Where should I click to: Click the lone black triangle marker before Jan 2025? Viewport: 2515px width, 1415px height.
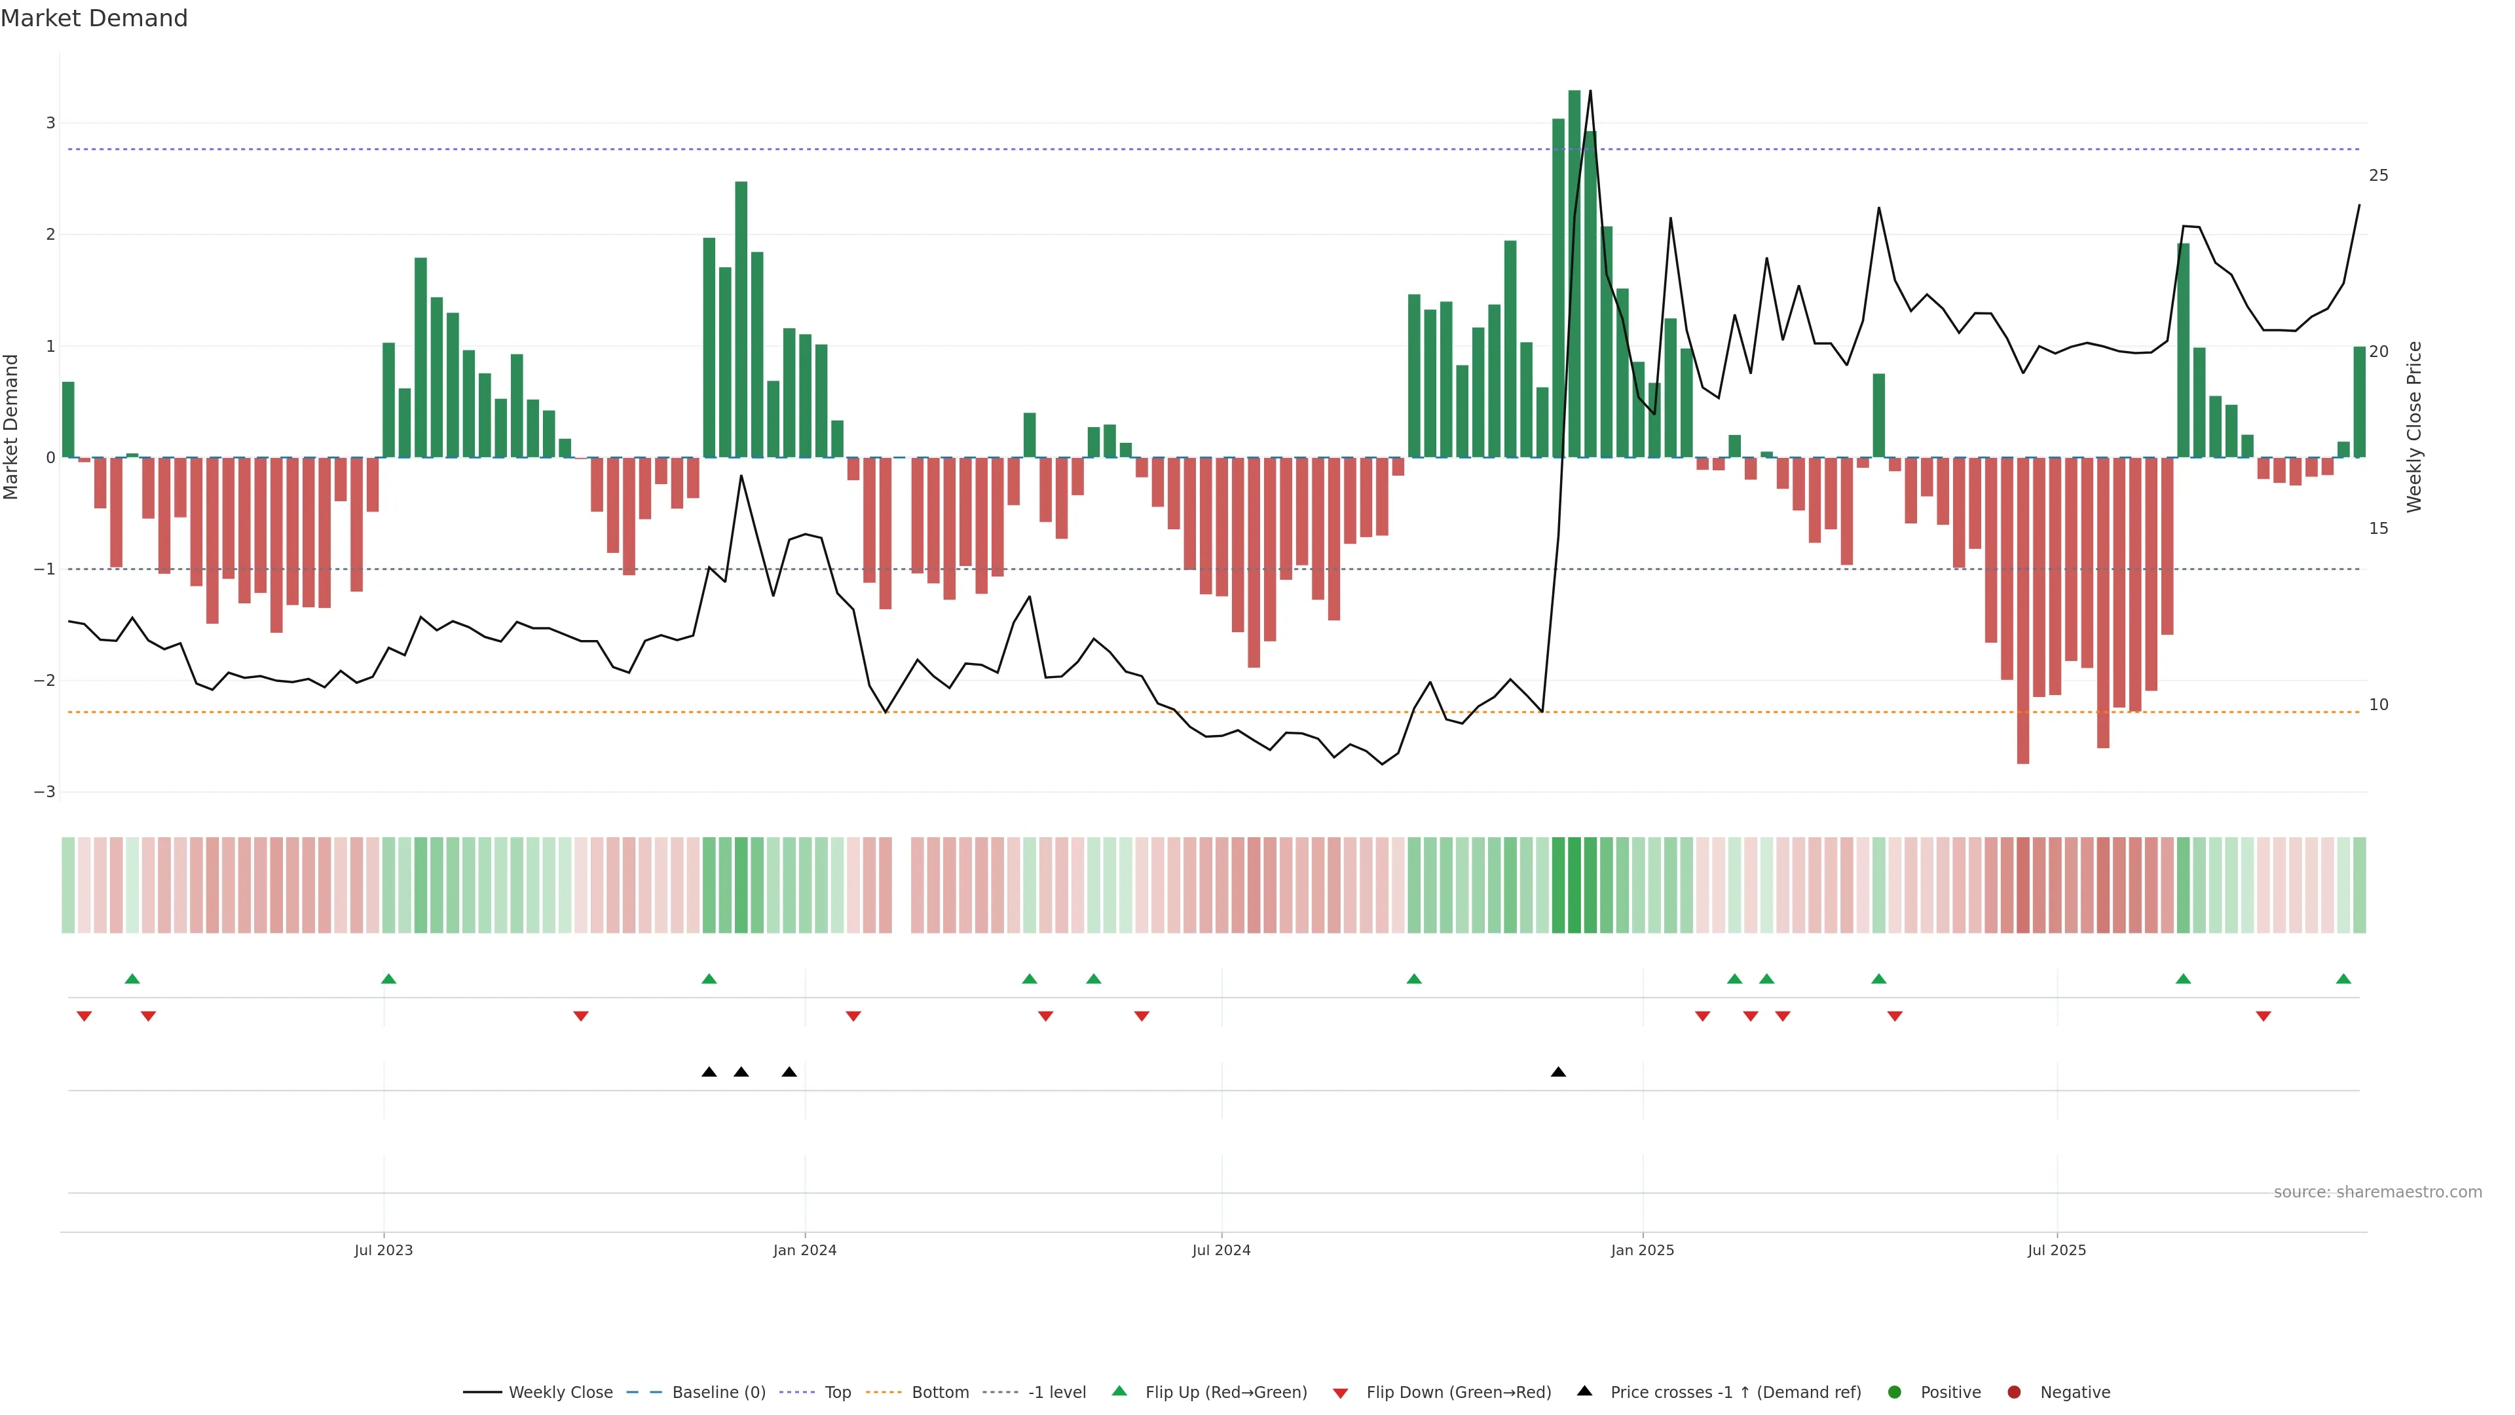pos(1558,1072)
